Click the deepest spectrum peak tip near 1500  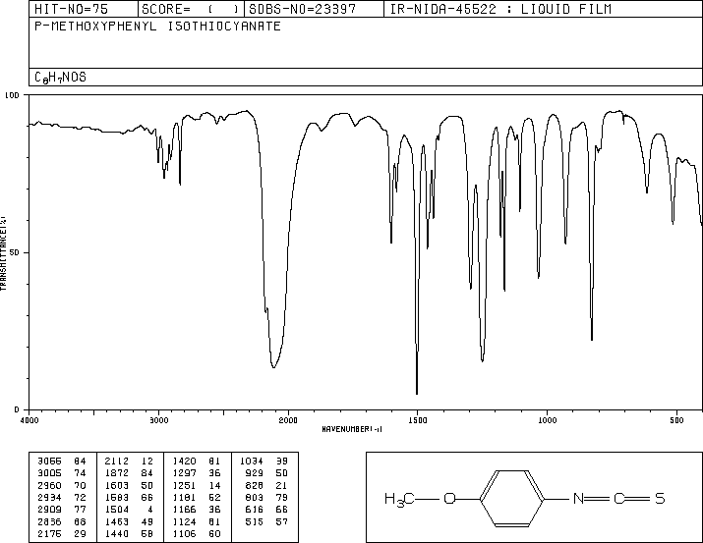(417, 393)
